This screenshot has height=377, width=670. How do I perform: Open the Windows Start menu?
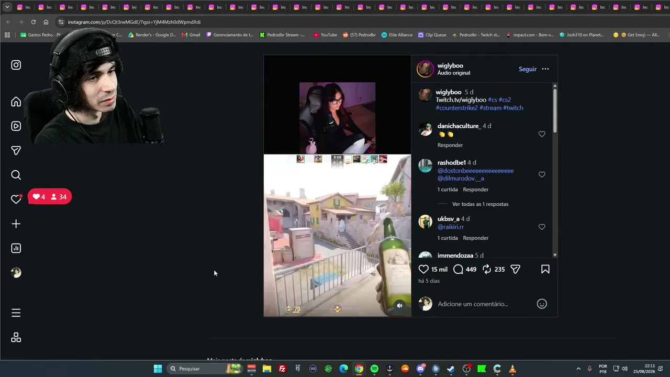[x=158, y=369]
